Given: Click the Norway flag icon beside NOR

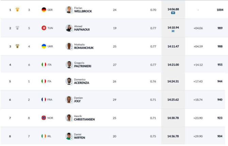Looking at the screenshot, I should click(44, 118).
